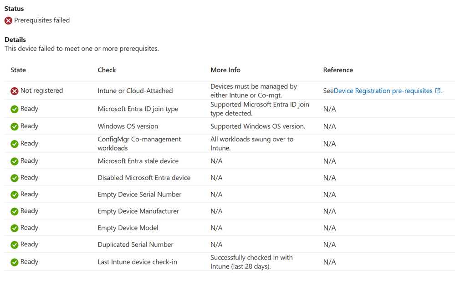455x285 pixels.
Task: Select the Intune or Cloud-Attached check row
Action: [x=135, y=91]
